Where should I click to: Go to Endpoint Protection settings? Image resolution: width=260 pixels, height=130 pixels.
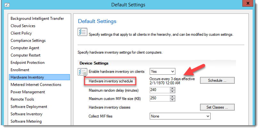coord(28,63)
